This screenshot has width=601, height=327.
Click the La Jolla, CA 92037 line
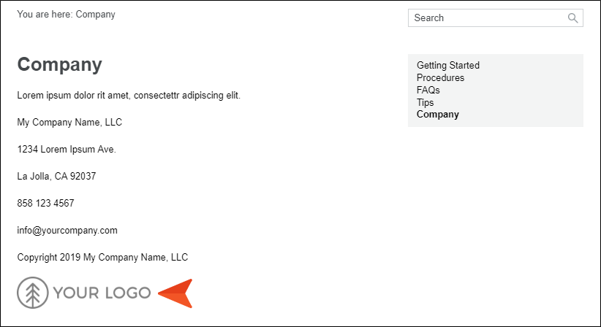[x=56, y=177]
